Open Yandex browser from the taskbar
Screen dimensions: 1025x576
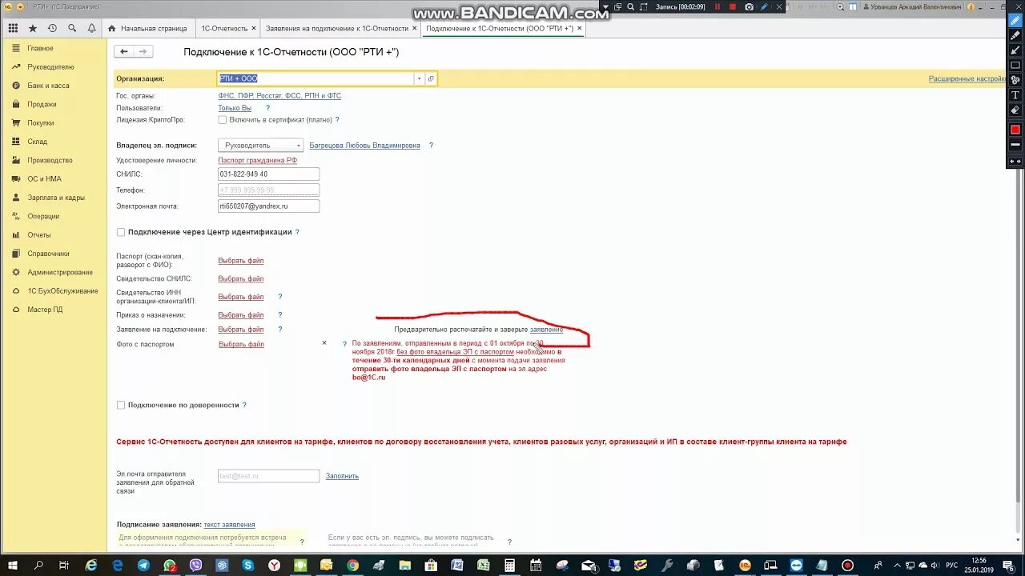coord(274,565)
